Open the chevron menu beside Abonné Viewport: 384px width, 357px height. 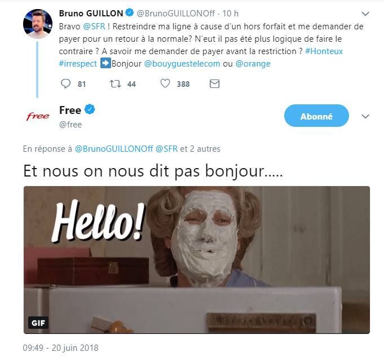[x=365, y=116]
